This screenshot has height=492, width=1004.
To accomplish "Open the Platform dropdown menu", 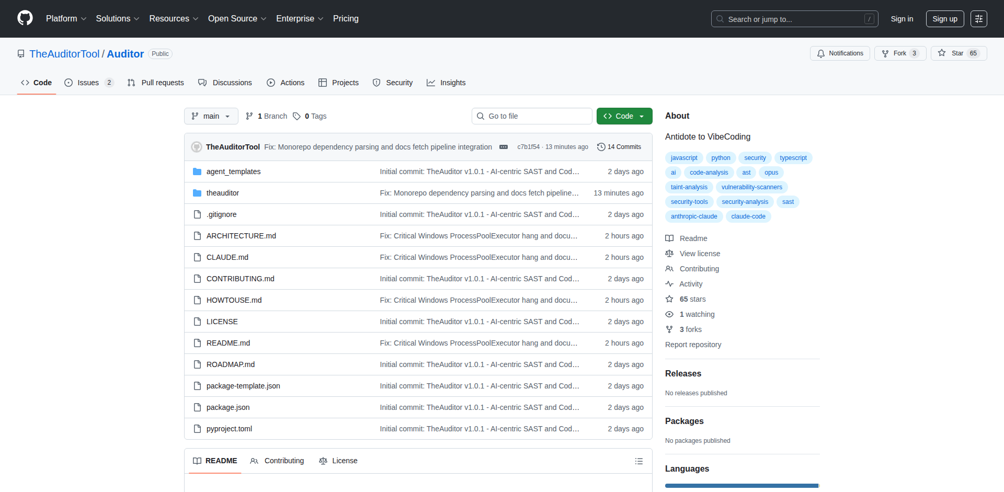I will (66, 18).
